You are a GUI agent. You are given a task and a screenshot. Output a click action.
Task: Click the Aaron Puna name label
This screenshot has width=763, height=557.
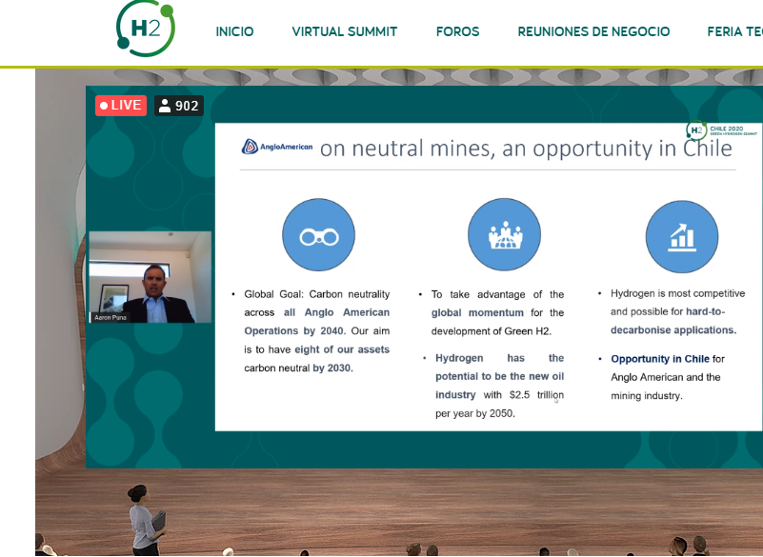[x=110, y=317]
